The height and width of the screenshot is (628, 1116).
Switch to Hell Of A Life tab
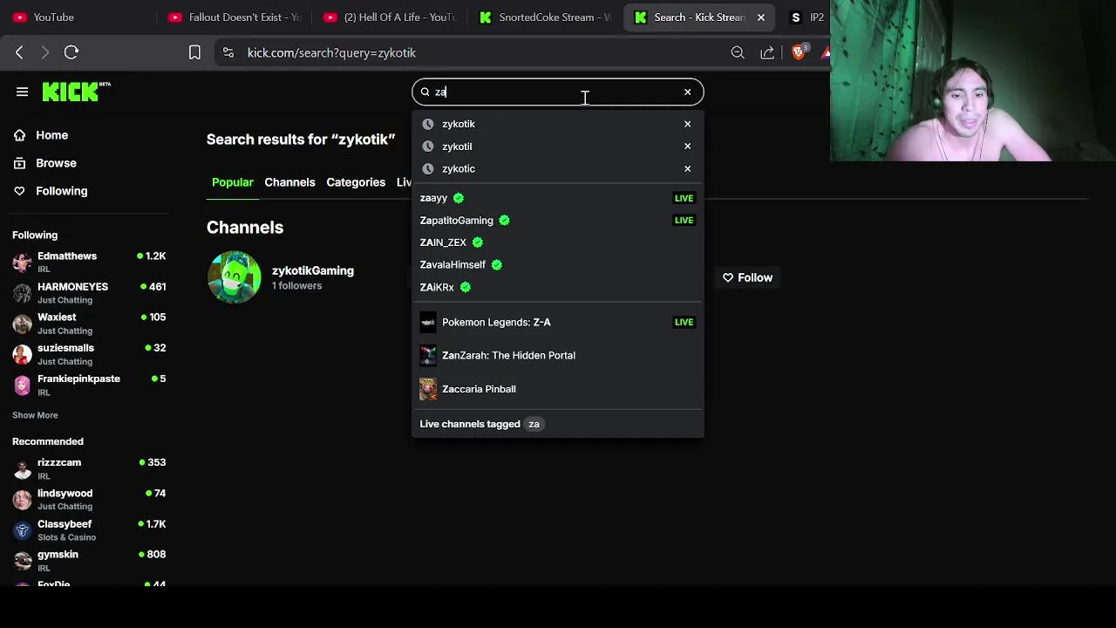390,17
